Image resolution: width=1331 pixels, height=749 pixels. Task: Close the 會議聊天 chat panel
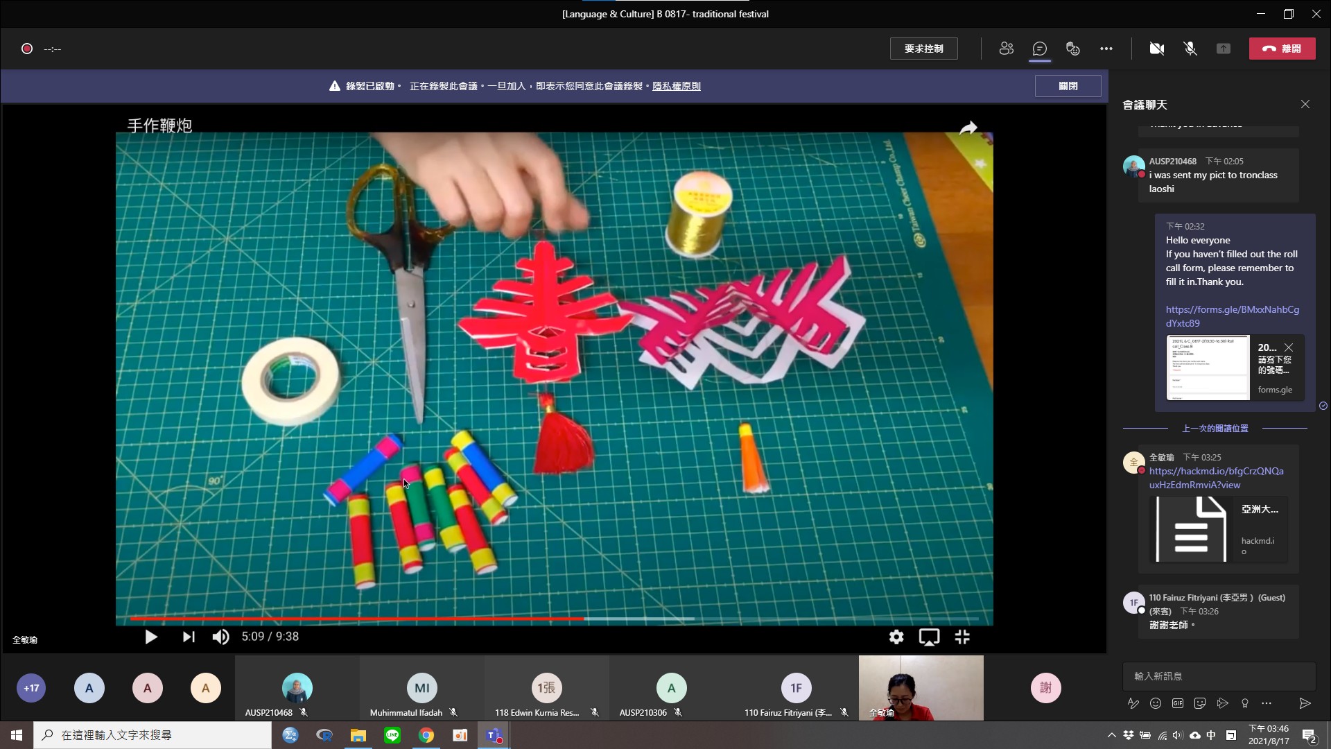[x=1305, y=104]
